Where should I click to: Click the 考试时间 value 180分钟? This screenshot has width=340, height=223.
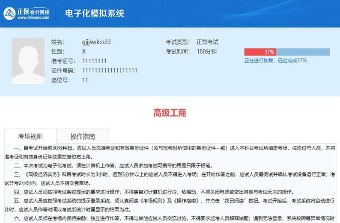click(206, 51)
